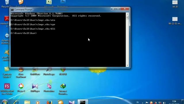
Task: Launch Firefox from the taskbar
Action: (49, 102)
